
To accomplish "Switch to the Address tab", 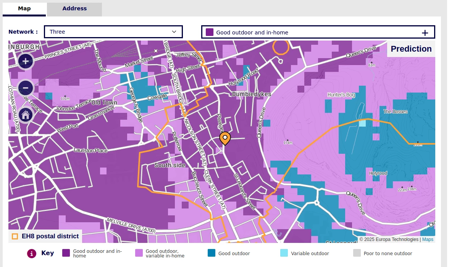I will coord(74,8).
